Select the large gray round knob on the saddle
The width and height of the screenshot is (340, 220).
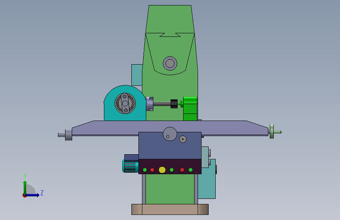(x=170, y=134)
